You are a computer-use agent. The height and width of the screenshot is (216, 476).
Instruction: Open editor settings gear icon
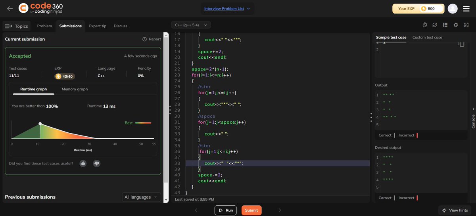click(456, 25)
